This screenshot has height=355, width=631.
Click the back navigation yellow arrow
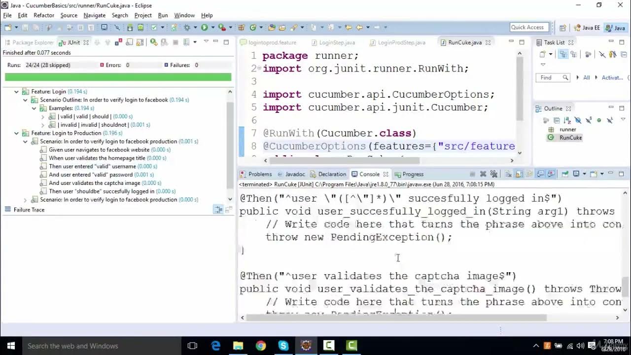359,28
